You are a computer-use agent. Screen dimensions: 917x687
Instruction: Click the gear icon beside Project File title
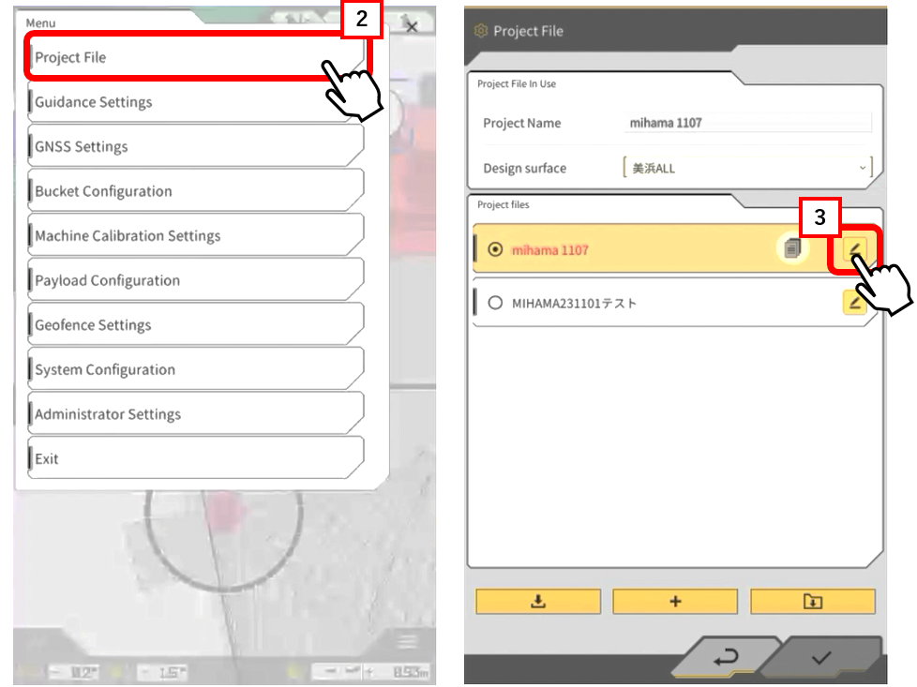(481, 31)
